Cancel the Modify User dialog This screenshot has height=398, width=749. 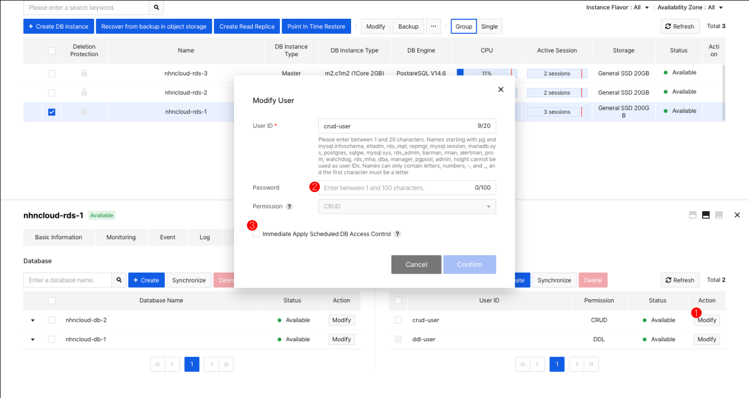[x=416, y=264]
